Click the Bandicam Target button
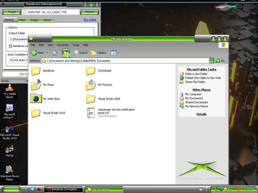 [12, 12]
